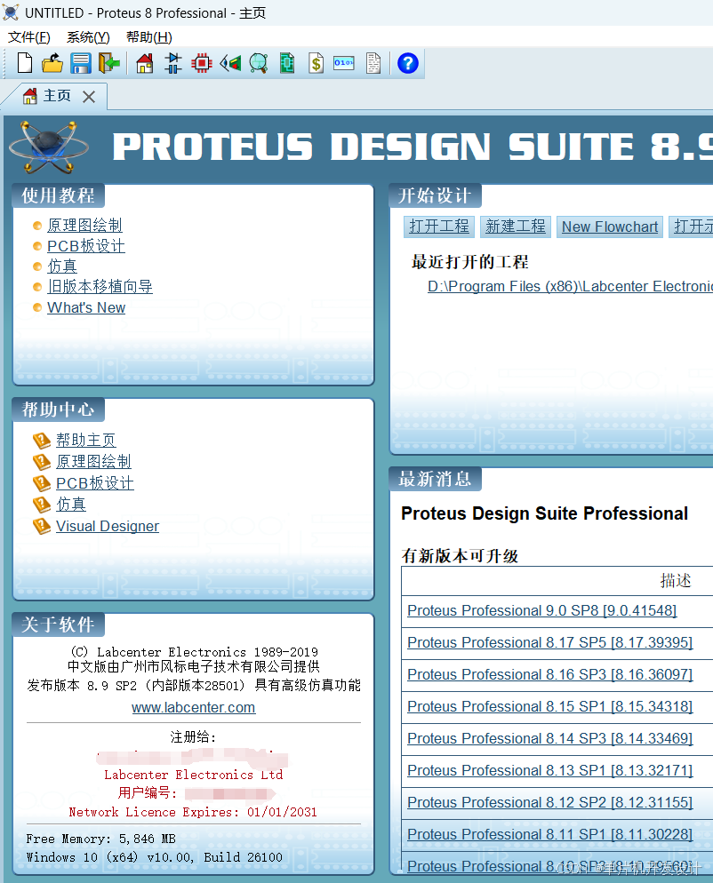Open the 系统(Y) menu
This screenshot has width=713, height=883.
pyautogui.click(x=88, y=37)
